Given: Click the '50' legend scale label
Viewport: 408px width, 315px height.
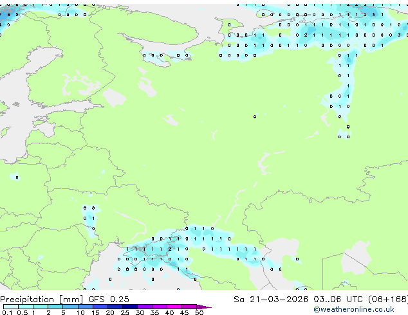Looking at the screenshot, I should [x=199, y=312].
